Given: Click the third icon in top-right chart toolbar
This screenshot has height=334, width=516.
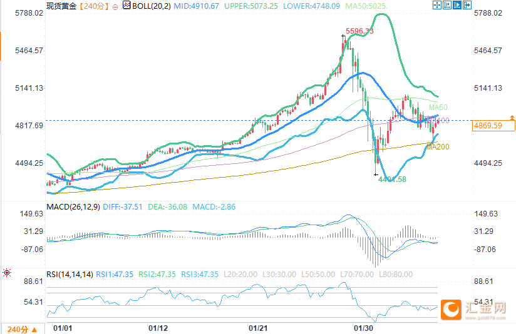Looking at the screenshot, I should coord(457,6).
